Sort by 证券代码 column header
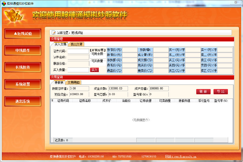This screenshot has width=243, height=162. tap(63, 101)
